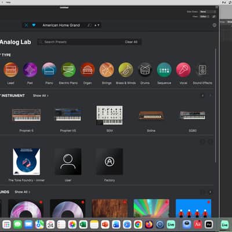Open Excel in the Dock
This screenshot has width=232, height=232.
[x=84, y=224]
